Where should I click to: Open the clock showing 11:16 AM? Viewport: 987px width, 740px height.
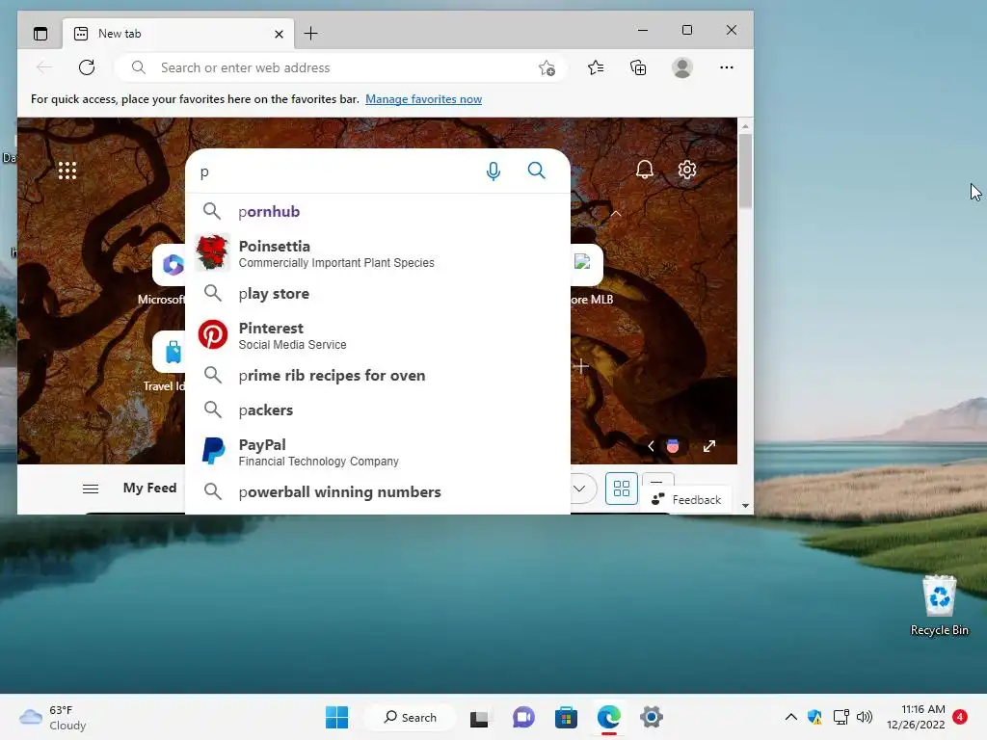(916, 717)
